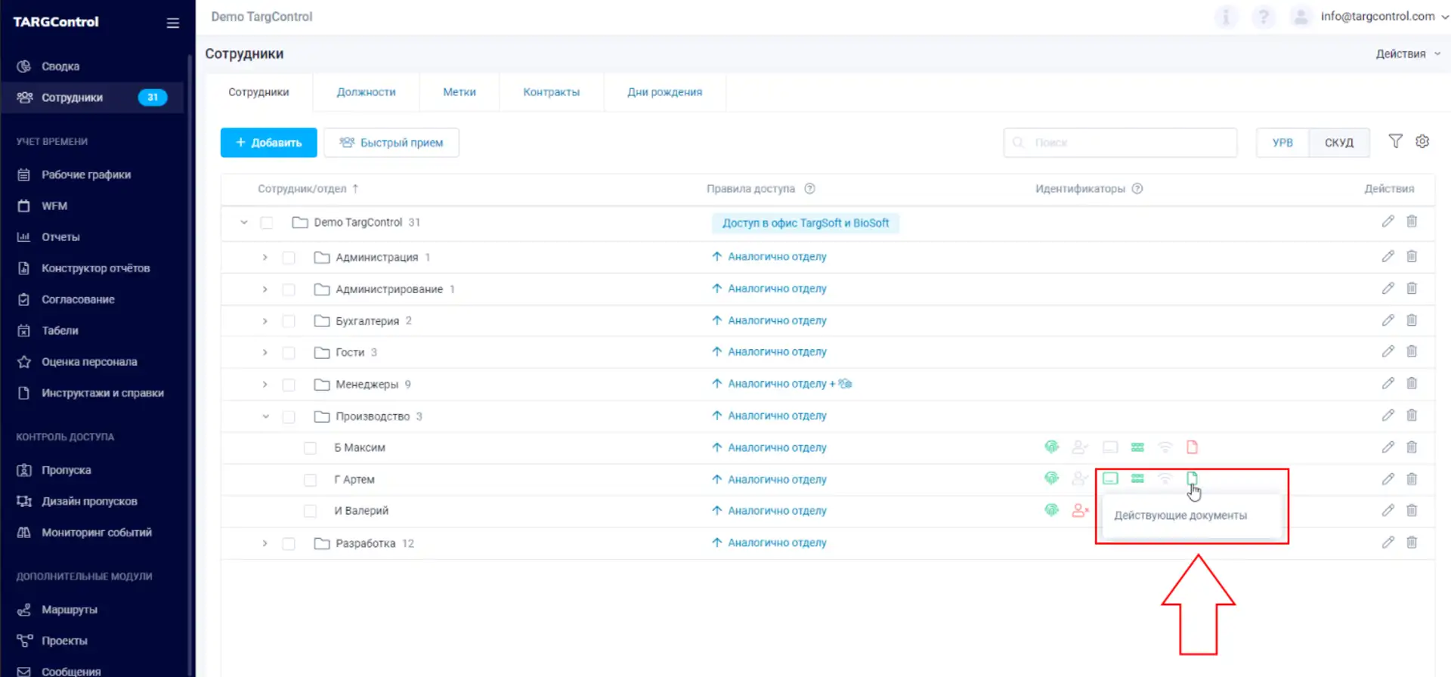
Task: Click Аналогично отделу link for Менеджеры
Action: point(777,384)
